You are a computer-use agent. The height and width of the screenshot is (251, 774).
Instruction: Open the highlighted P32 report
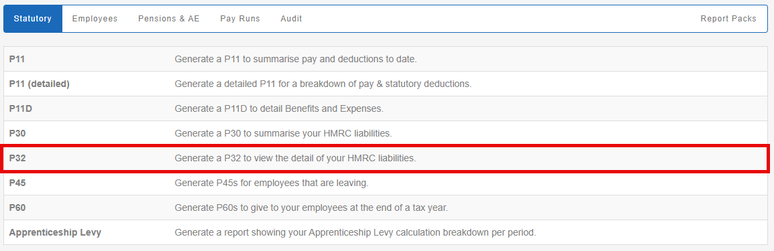[x=386, y=159]
